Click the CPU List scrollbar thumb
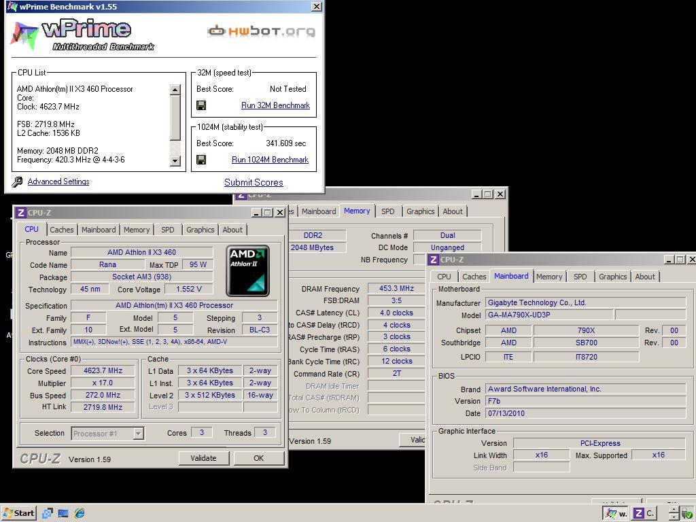The image size is (696, 522). click(175, 117)
